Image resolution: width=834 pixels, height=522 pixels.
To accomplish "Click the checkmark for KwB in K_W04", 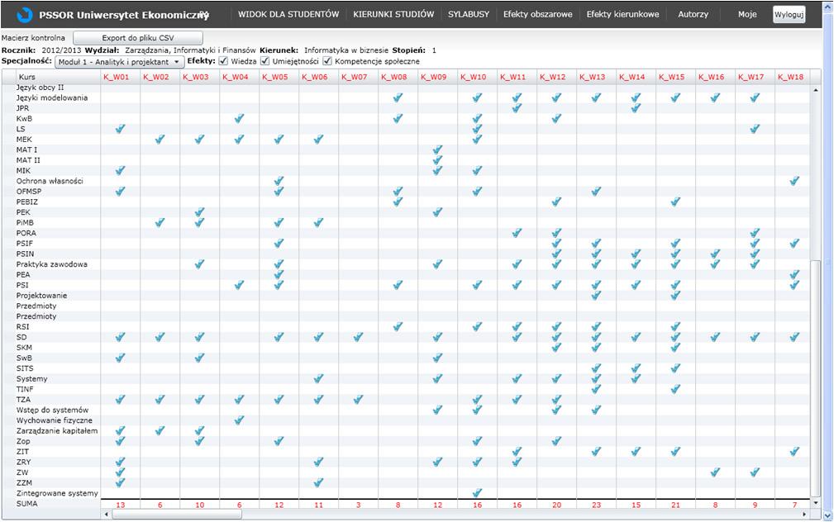I will point(240,118).
